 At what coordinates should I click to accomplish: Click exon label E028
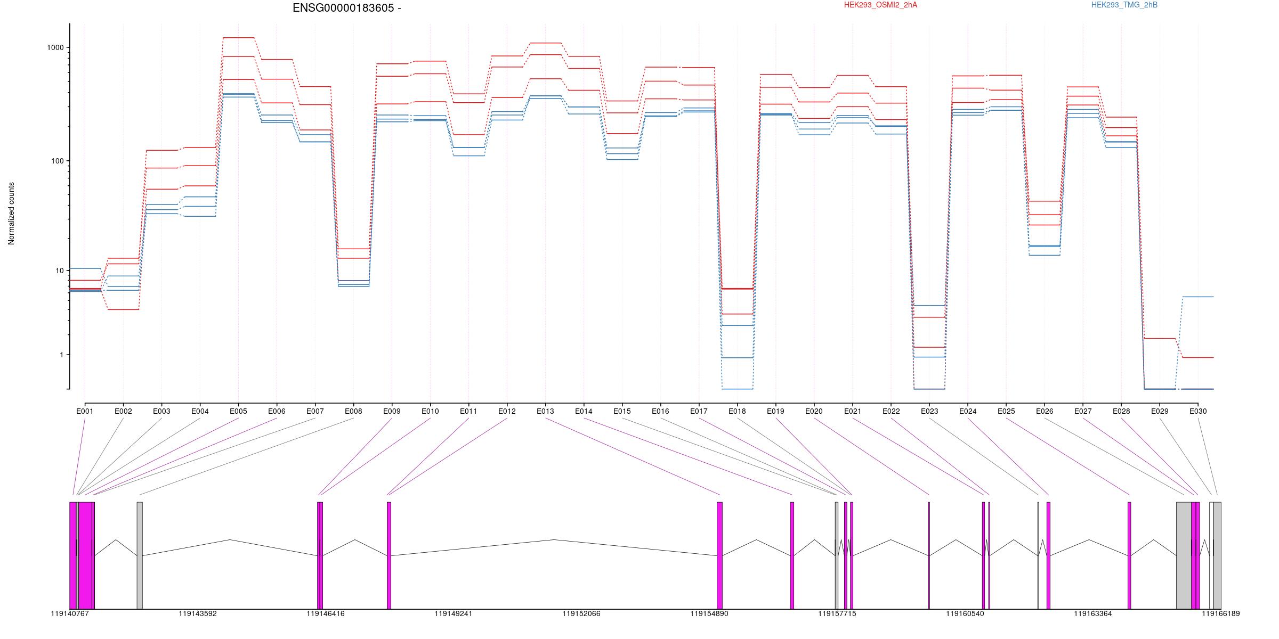[x=1121, y=411]
